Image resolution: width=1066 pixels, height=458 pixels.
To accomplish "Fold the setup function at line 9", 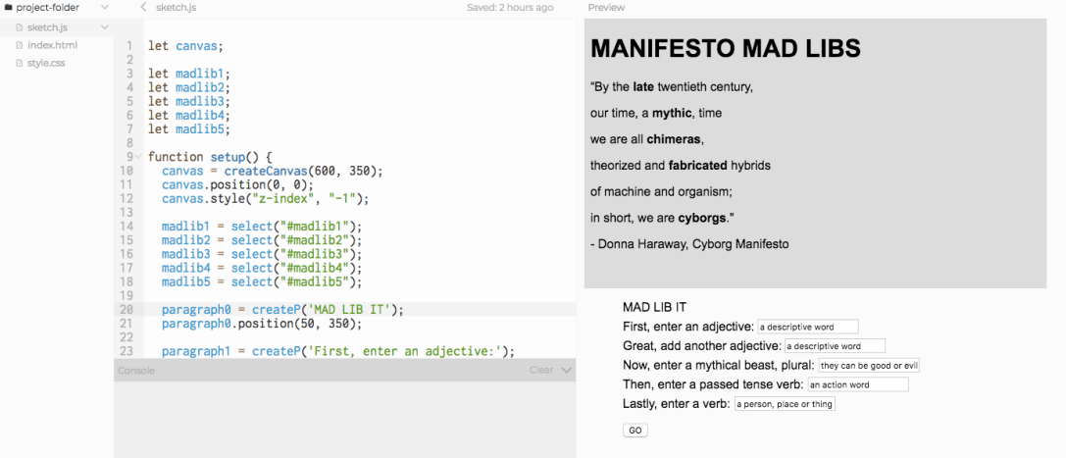I will pyautogui.click(x=139, y=157).
